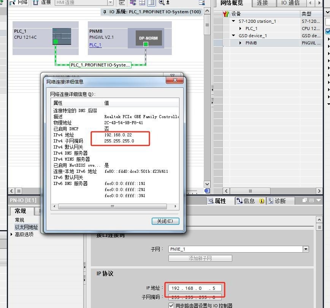This screenshot has height=308, width=330.
Task: Click the show address labels network icon
Action: [133, 2]
